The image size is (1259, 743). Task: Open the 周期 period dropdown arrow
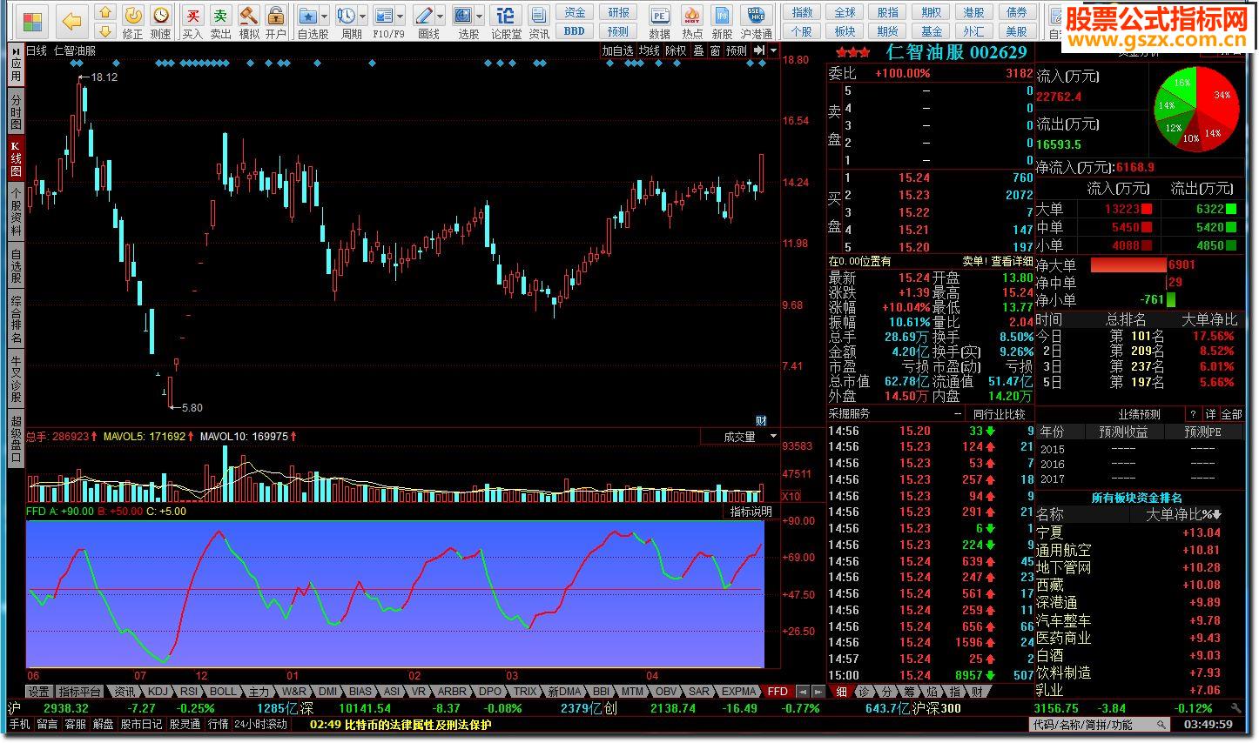362,17
